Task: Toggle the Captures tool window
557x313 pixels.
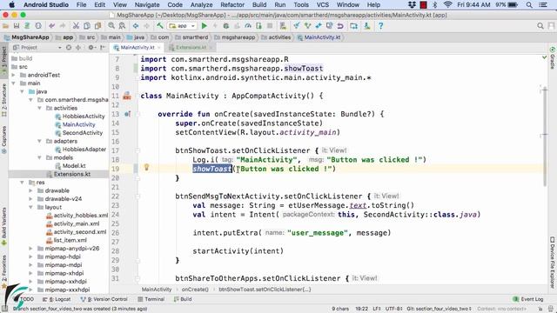Action: 3,139
